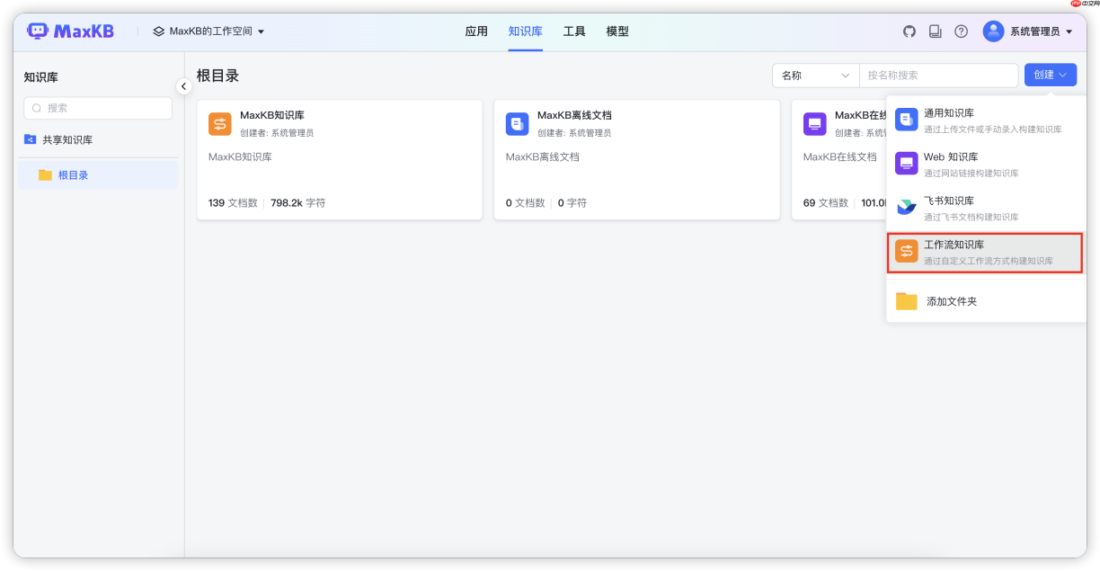Screen dimensions: 1100x571
Task: Choose 飞书知识库 from the create menu
Action: click(x=987, y=208)
